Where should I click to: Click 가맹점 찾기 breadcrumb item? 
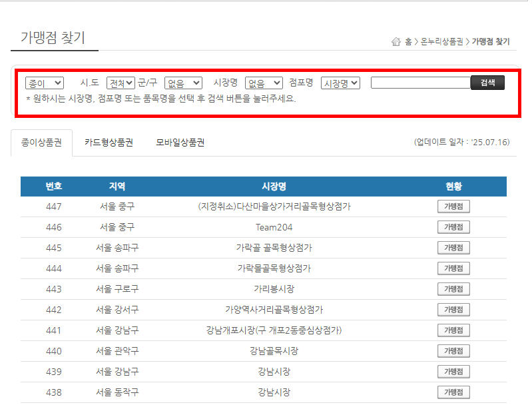(491, 41)
